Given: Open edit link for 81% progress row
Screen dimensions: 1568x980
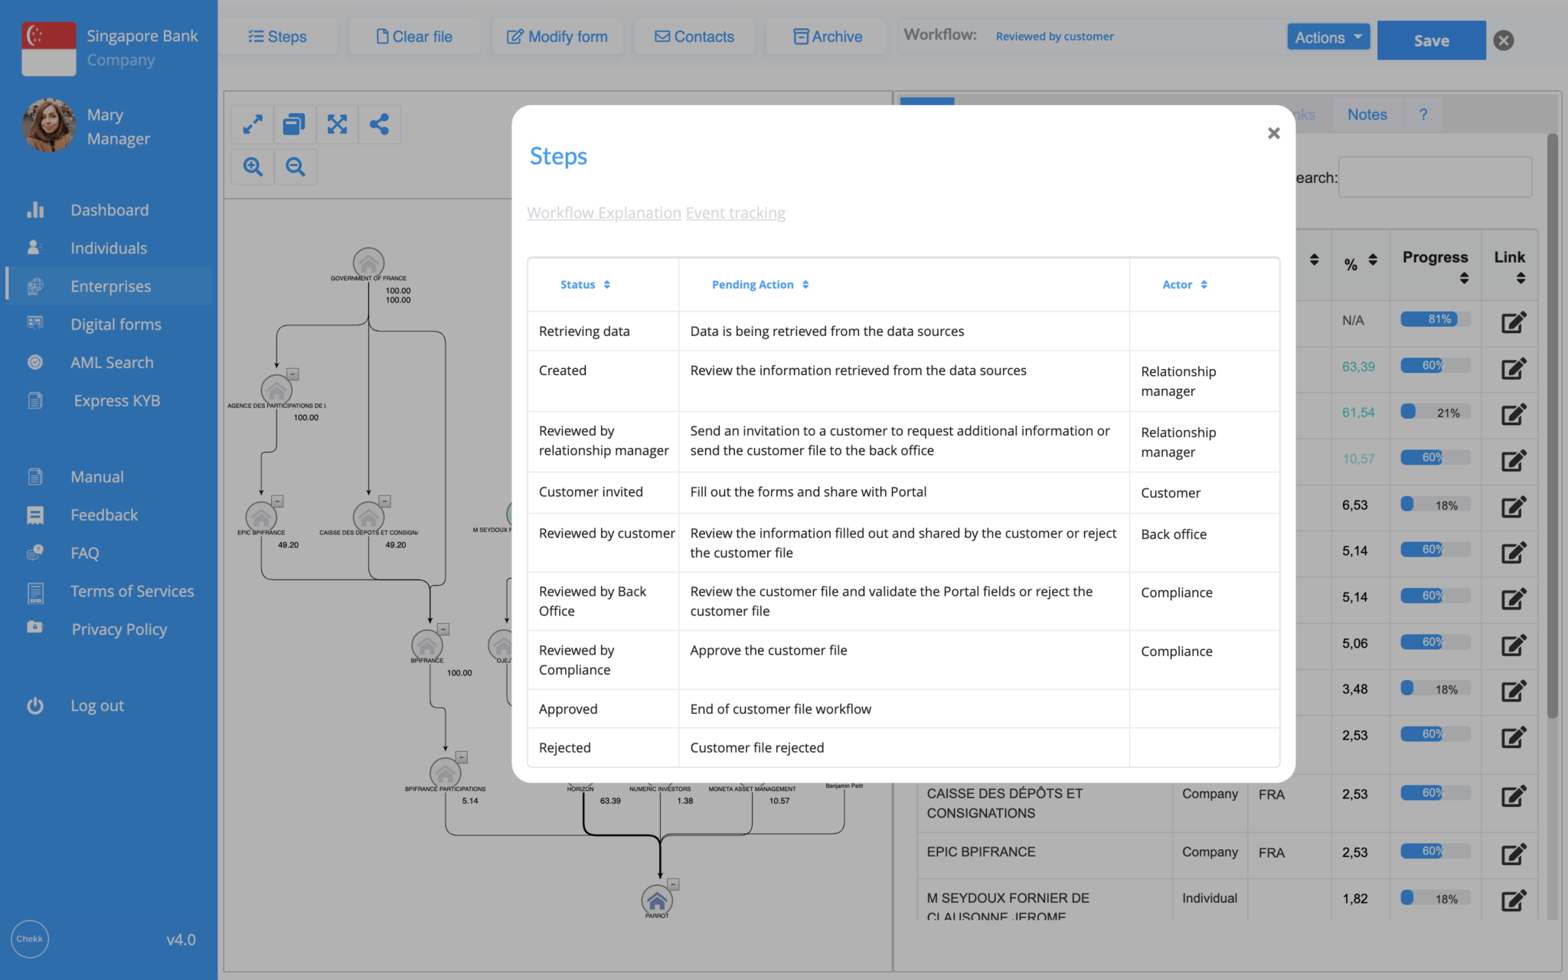Looking at the screenshot, I should [1513, 322].
